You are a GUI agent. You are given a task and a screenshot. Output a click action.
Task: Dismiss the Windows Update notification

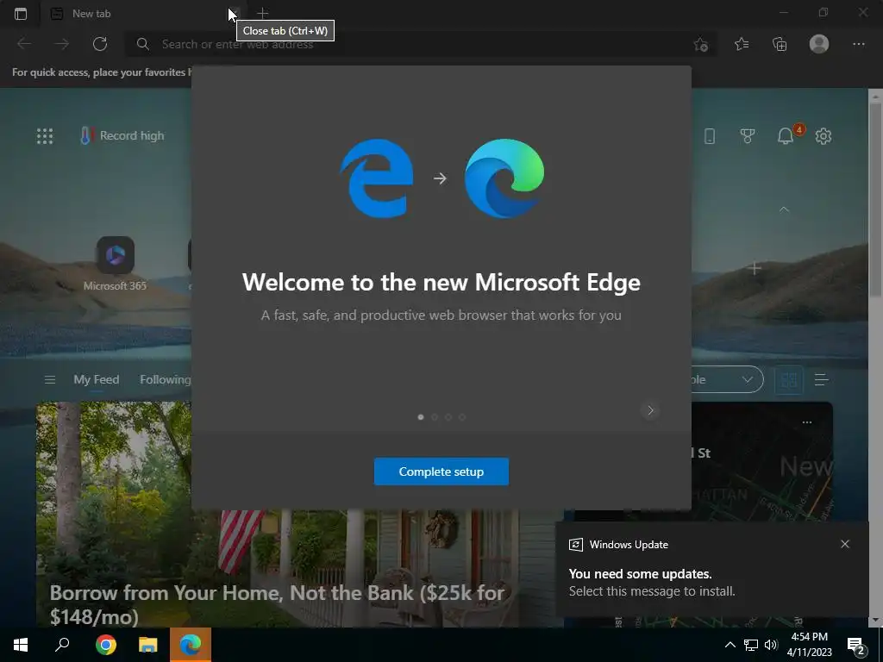coord(845,544)
